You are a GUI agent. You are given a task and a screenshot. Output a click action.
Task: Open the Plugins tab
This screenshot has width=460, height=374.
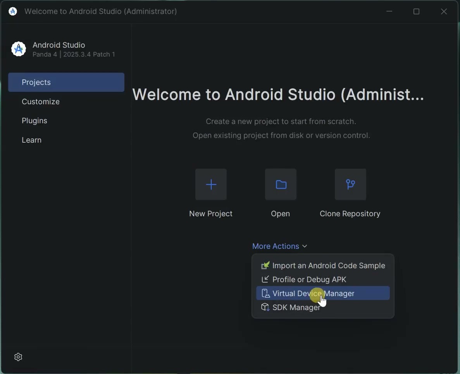[34, 121]
